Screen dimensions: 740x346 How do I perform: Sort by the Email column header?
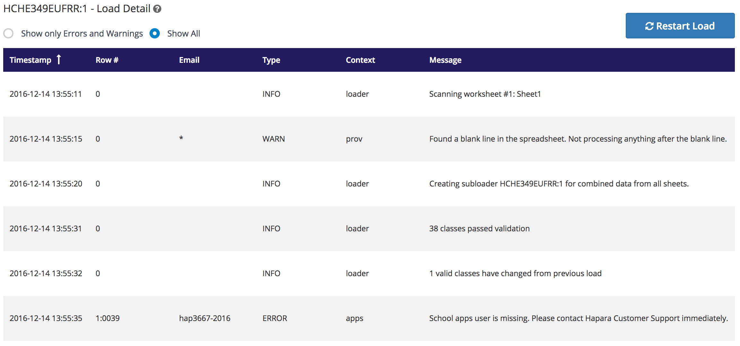click(x=189, y=60)
